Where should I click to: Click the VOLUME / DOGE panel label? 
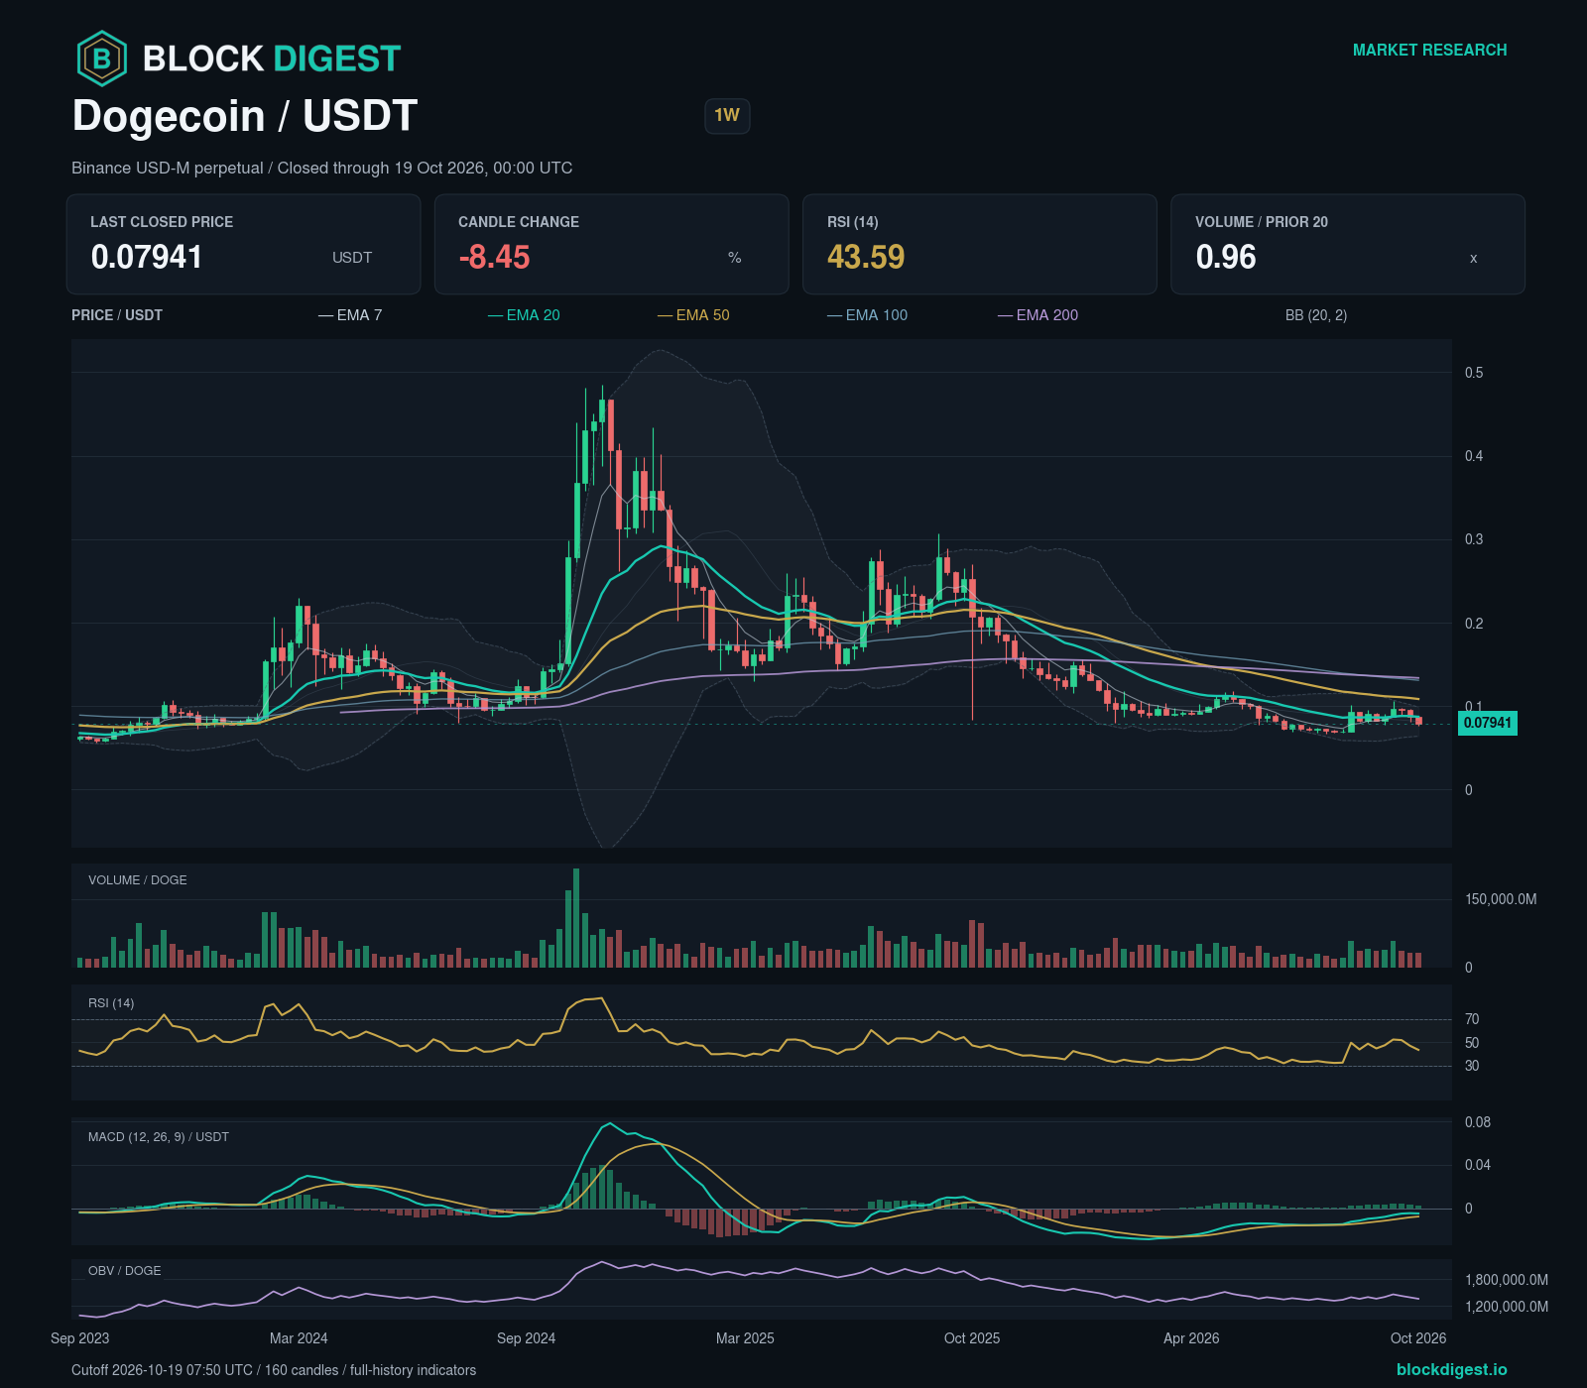pos(138,880)
